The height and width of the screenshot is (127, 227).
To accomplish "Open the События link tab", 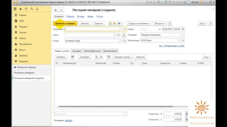I will coord(70,17).
